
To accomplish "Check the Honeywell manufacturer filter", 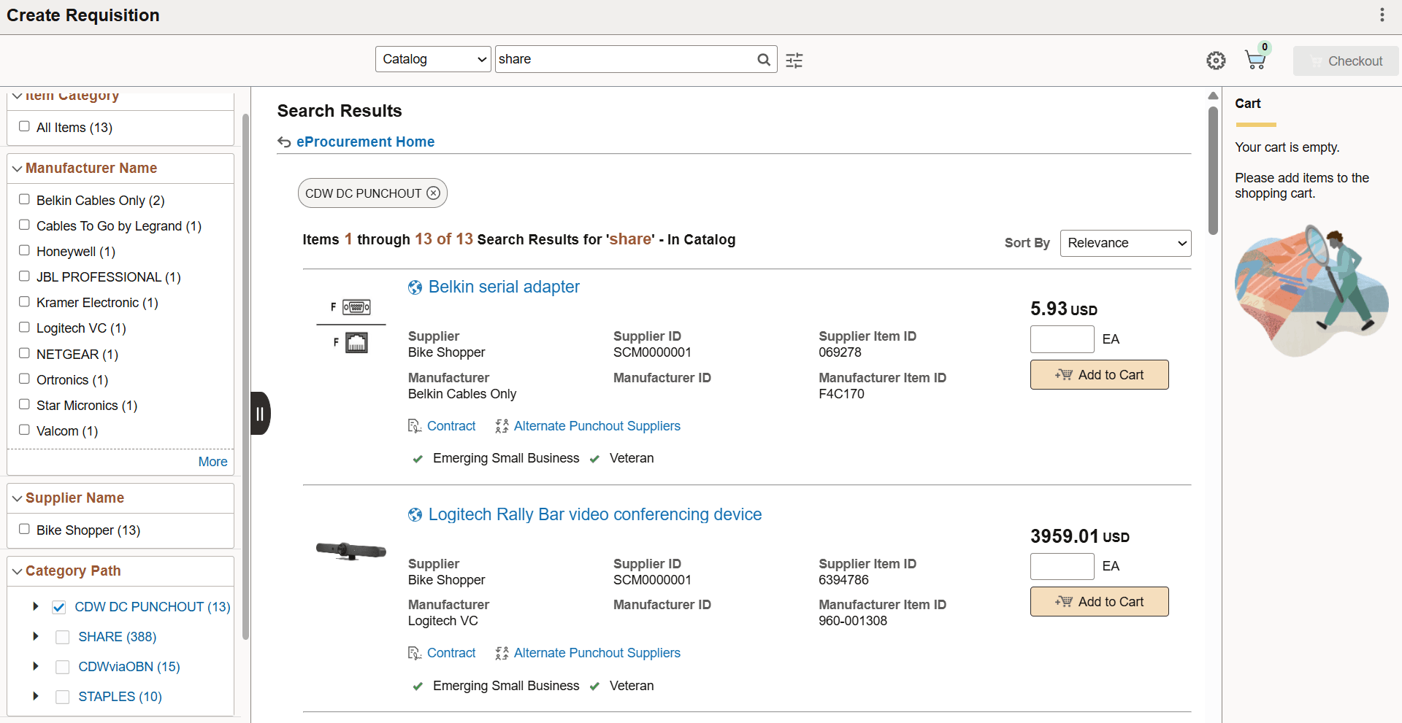I will tap(24, 250).
